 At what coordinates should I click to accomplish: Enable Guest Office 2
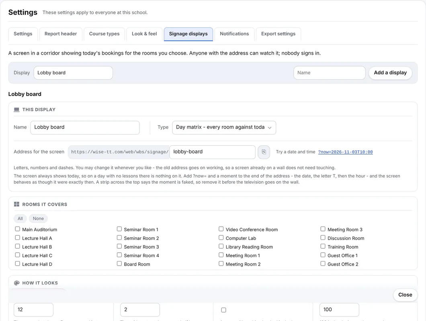[x=323, y=264]
